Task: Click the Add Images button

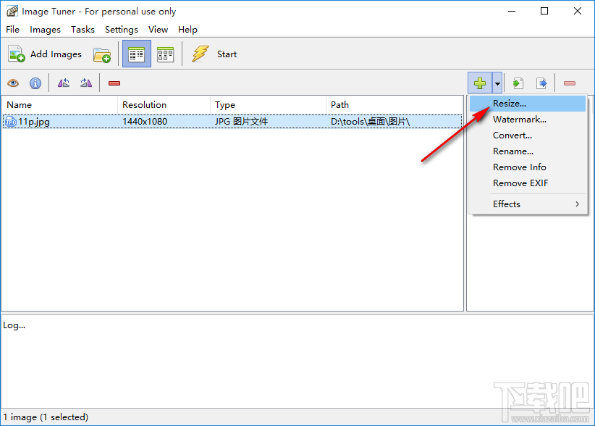Action: (45, 54)
